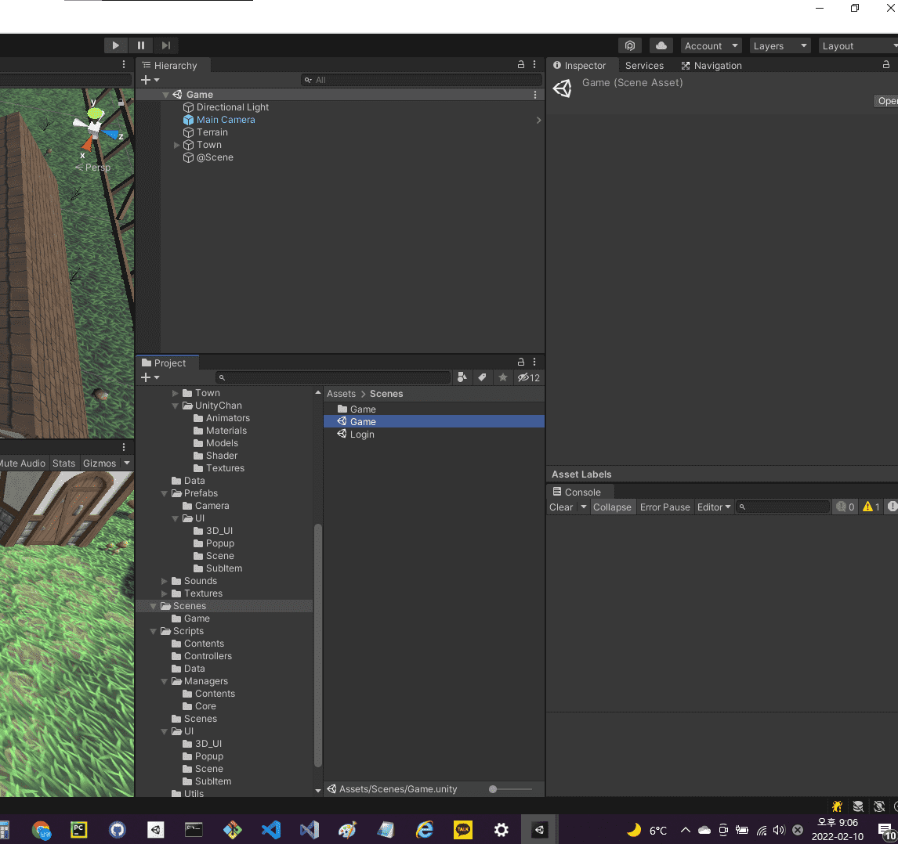
Task: Switch to the Navigation tab
Action: (712, 66)
